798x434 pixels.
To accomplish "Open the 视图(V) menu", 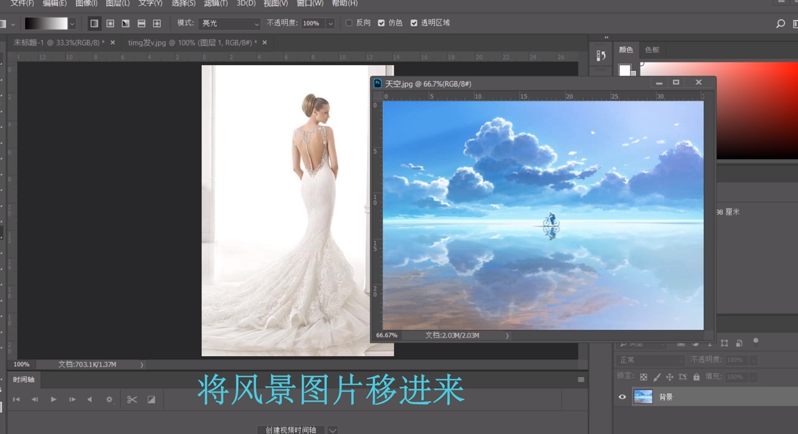I will (x=276, y=3).
